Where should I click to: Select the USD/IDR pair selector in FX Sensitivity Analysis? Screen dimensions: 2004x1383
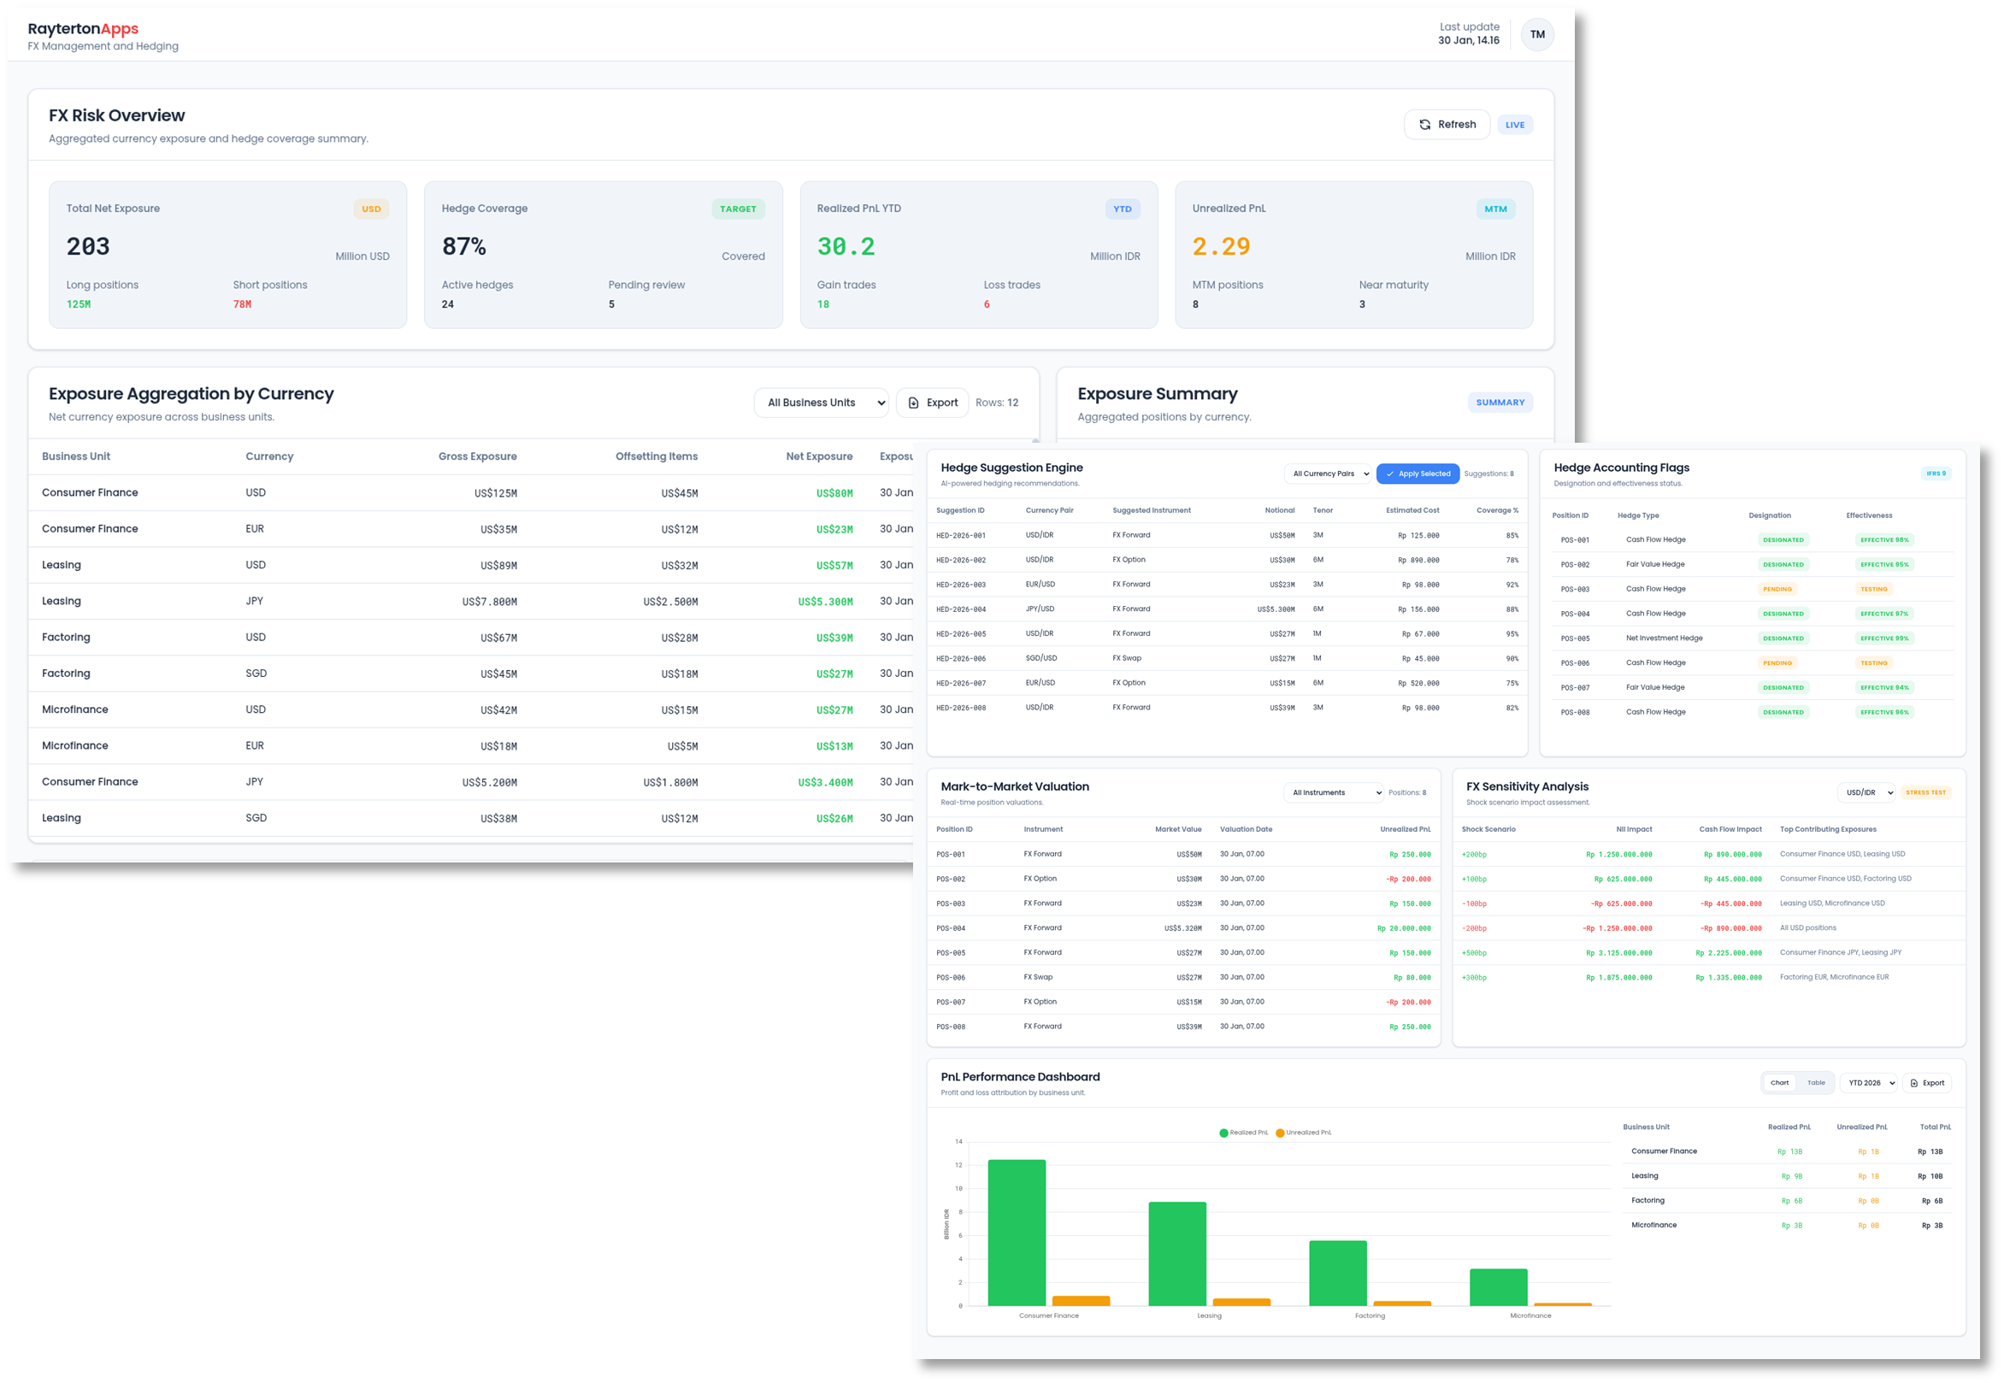[1865, 792]
